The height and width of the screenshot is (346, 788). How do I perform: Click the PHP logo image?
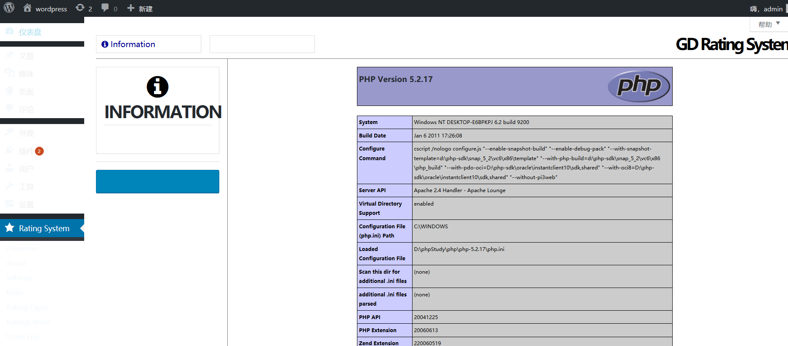tap(639, 86)
